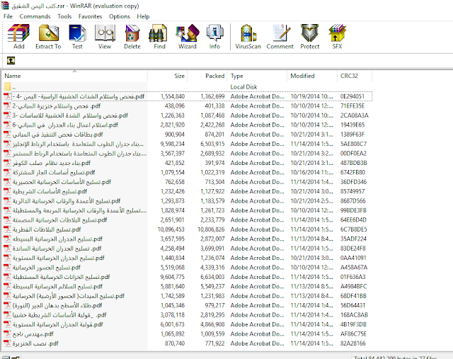Select the parent folder '..' icon

(8, 86)
